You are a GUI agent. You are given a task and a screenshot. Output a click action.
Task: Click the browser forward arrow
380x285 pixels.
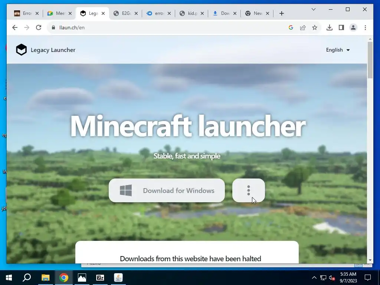tap(27, 27)
